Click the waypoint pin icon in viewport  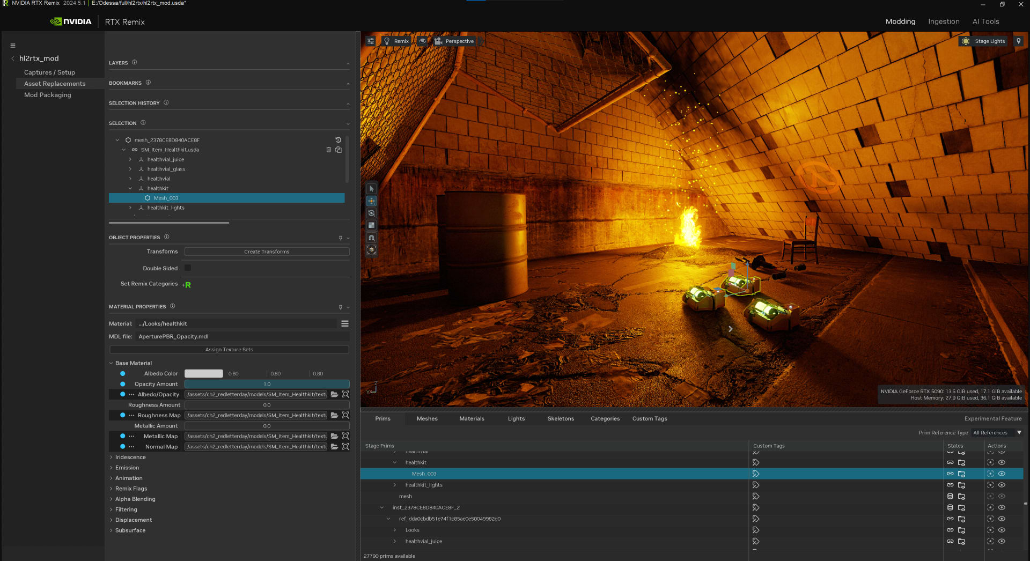coord(1019,41)
